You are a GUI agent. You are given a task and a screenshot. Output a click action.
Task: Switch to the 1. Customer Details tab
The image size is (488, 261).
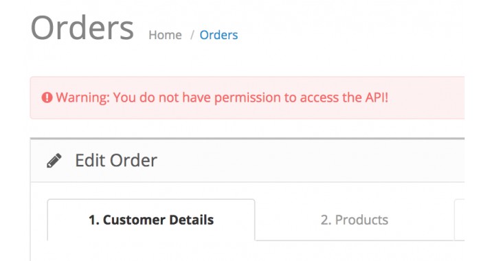point(151,220)
